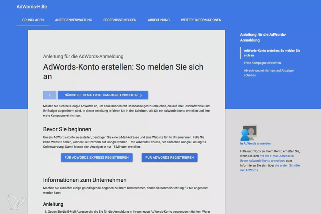
Task: Switch to the ANZEIGENVERWALTUNG tab
Action: pyautogui.click(x=74, y=20)
